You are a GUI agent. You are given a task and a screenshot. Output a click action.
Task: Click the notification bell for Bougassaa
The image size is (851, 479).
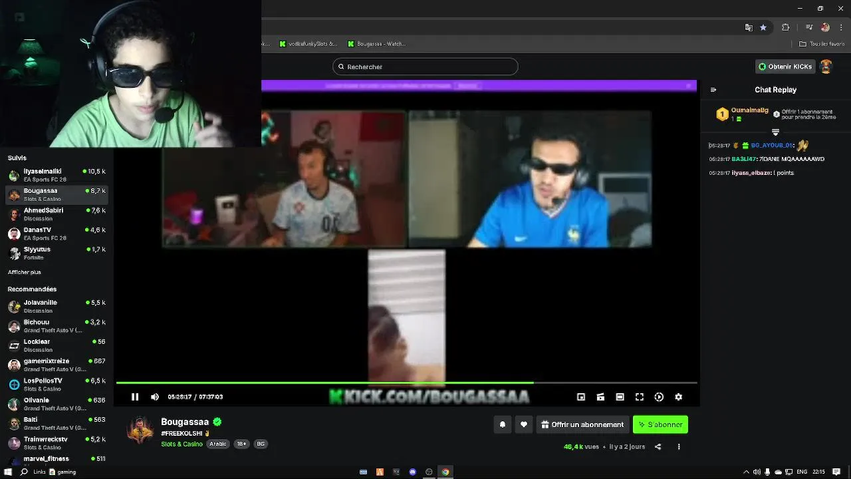[x=503, y=424]
